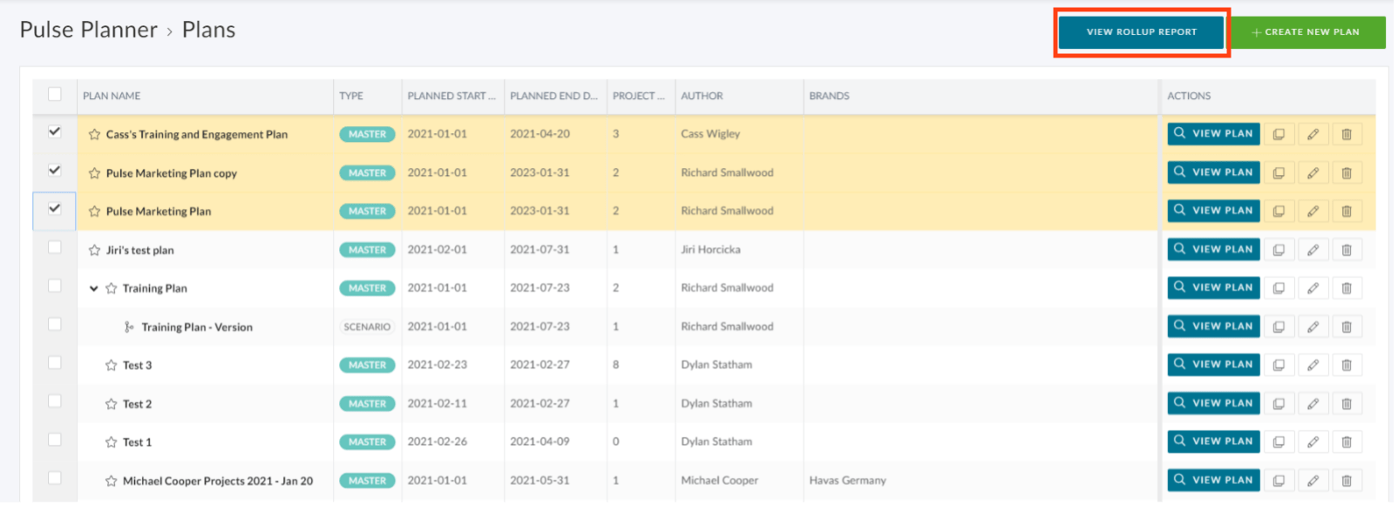Star Cass's Training and Engagement Plan as favorite
This screenshot has width=1398, height=505.
(x=94, y=135)
